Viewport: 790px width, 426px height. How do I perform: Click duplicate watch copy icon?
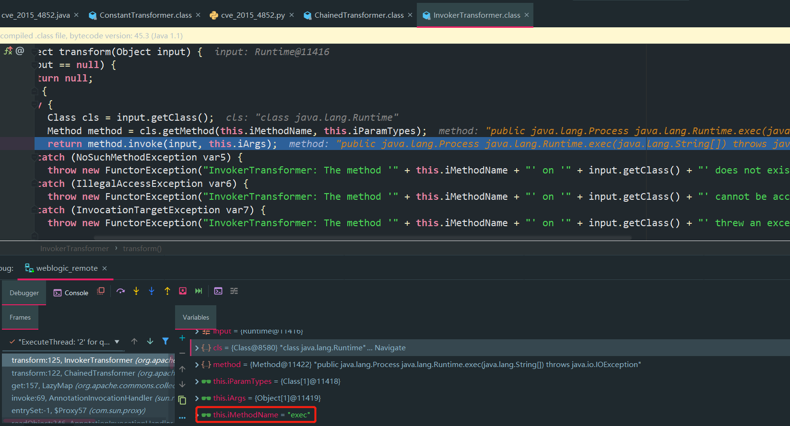182,400
